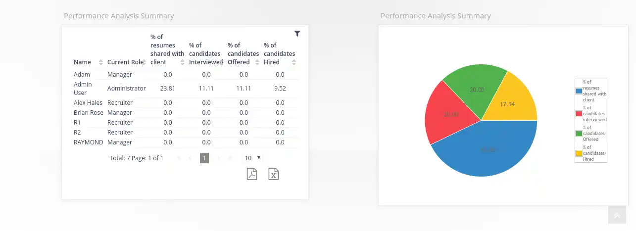Sort table by Name column arrows
The width and height of the screenshot is (636, 231).
101,62
